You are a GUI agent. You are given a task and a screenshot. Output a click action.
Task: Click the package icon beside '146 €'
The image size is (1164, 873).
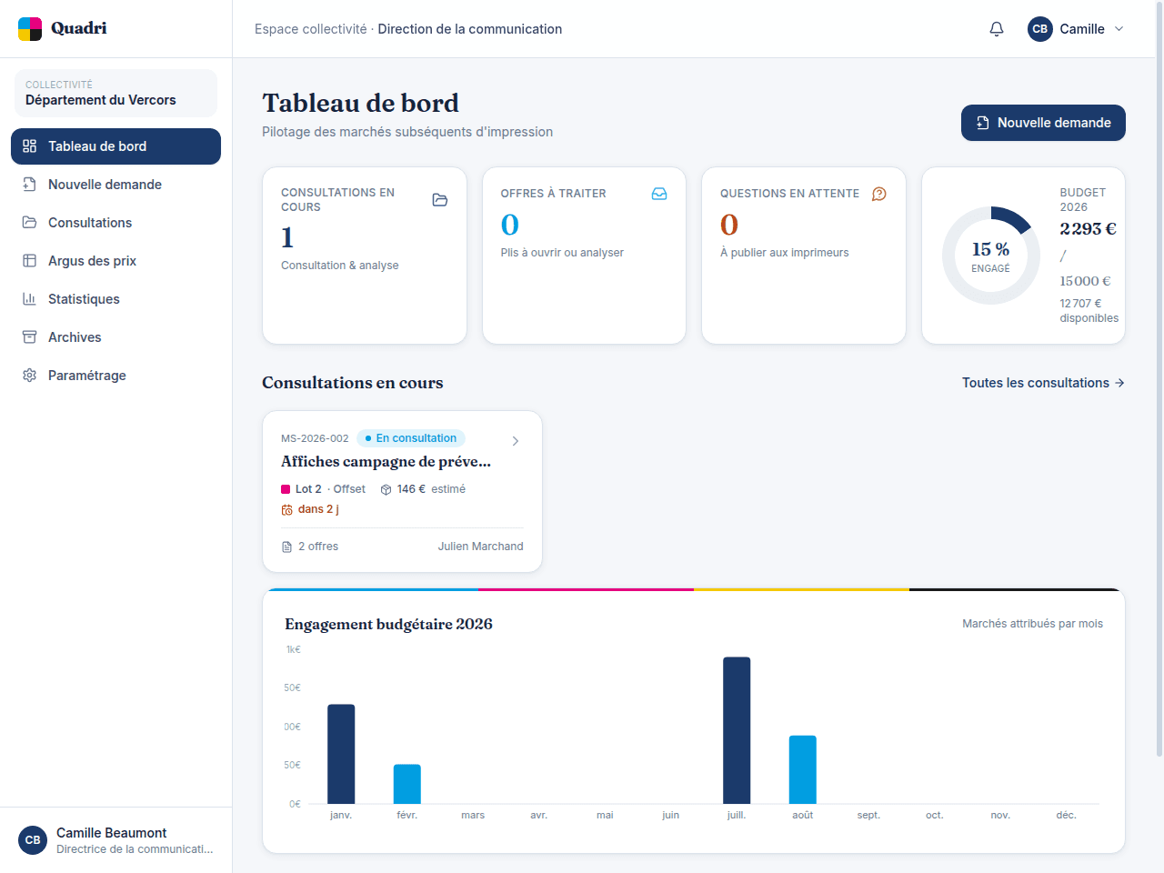(386, 489)
